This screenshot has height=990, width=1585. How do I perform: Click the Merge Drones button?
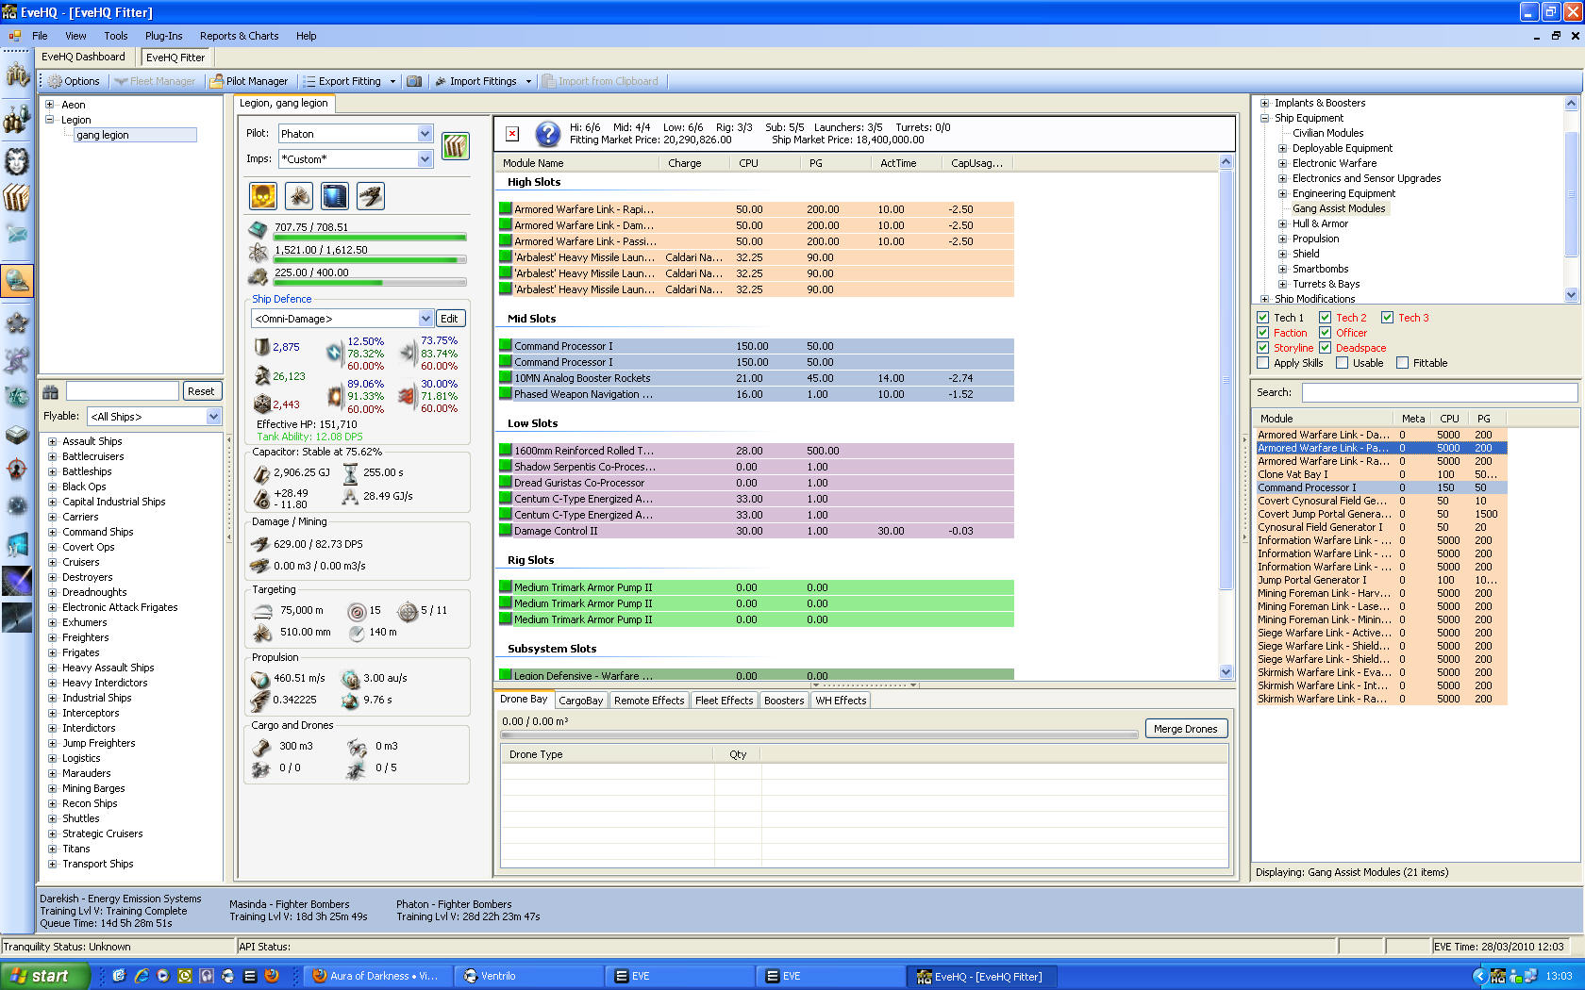(x=1185, y=729)
